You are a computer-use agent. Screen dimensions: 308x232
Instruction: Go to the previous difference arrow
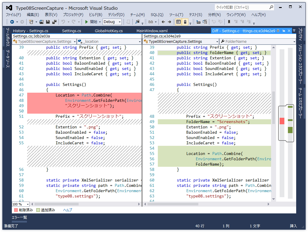point(163,22)
